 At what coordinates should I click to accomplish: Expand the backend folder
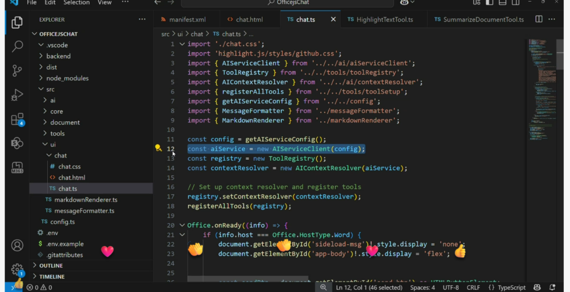pyautogui.click(x=58, y=56)
